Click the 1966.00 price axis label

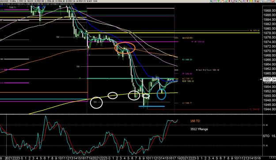(269, 60)
